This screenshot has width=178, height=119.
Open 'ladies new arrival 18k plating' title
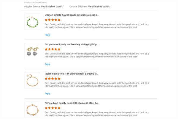(71, 74)
